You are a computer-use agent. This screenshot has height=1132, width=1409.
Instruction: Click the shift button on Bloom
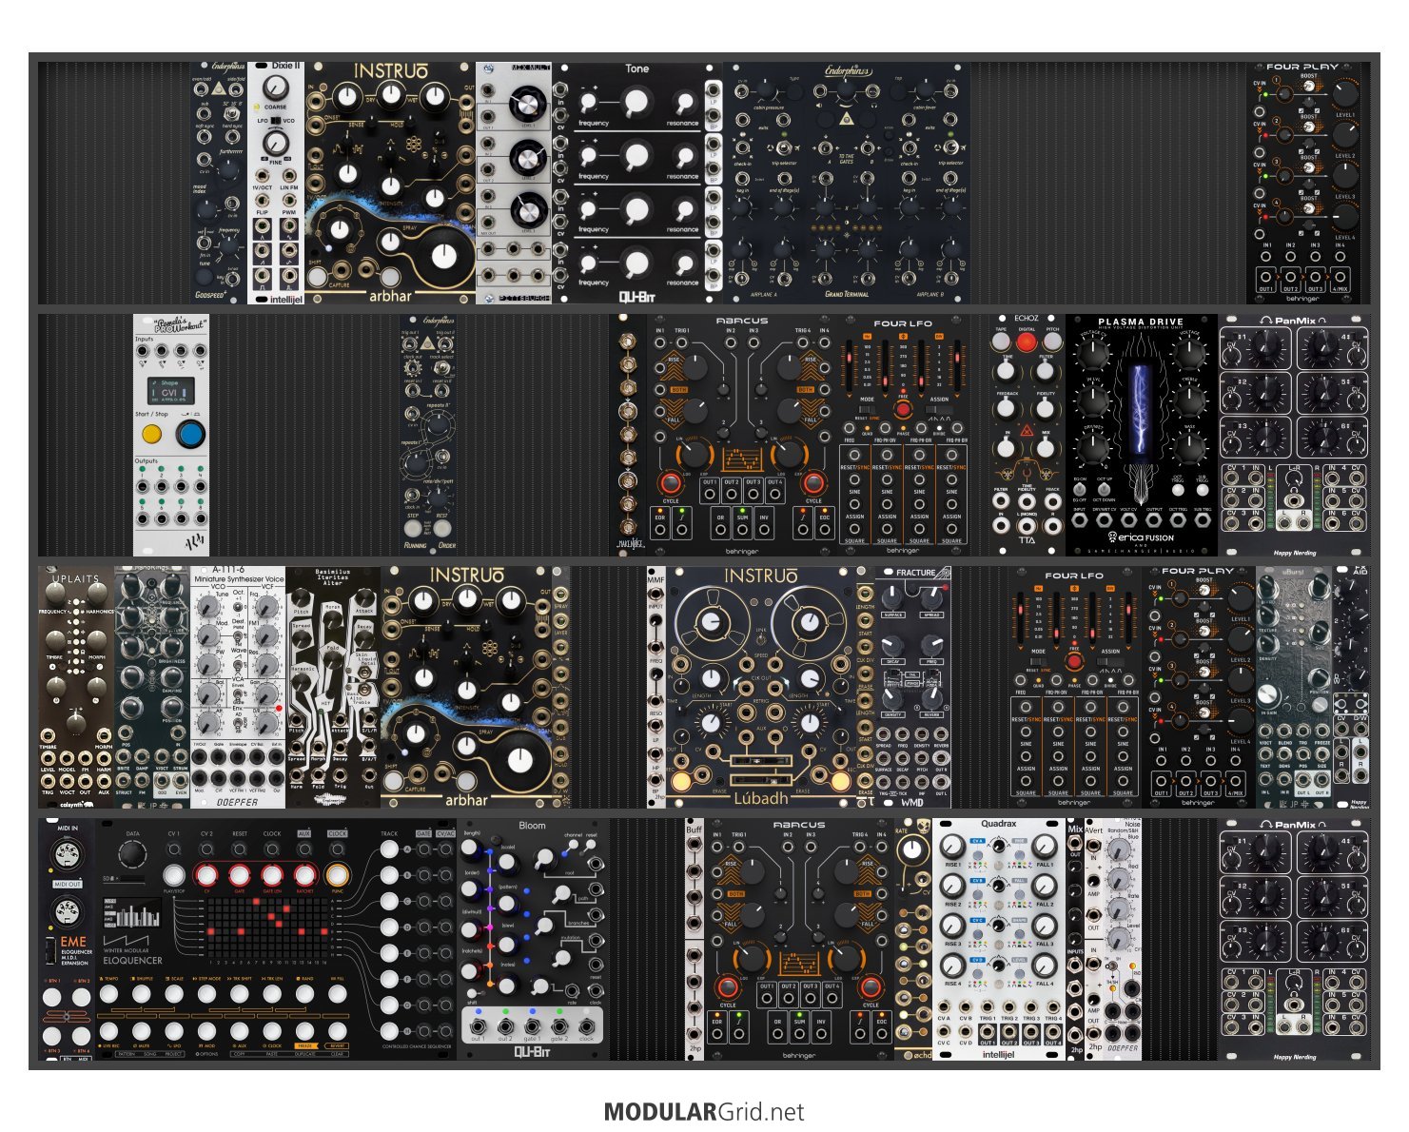(x=472, y=992)
